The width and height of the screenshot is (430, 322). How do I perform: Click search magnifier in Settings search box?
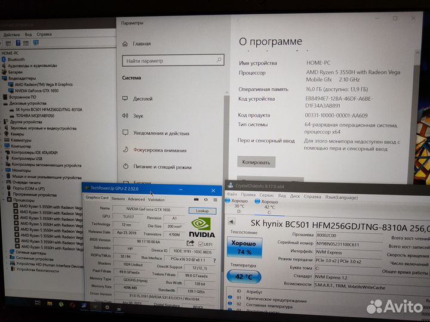tap(219, 60)
